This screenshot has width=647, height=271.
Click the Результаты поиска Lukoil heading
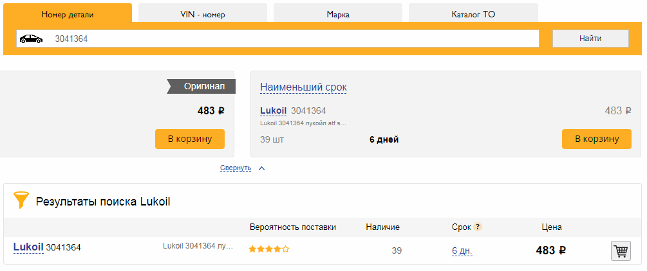pyautogui.click(x=103, y=202)
